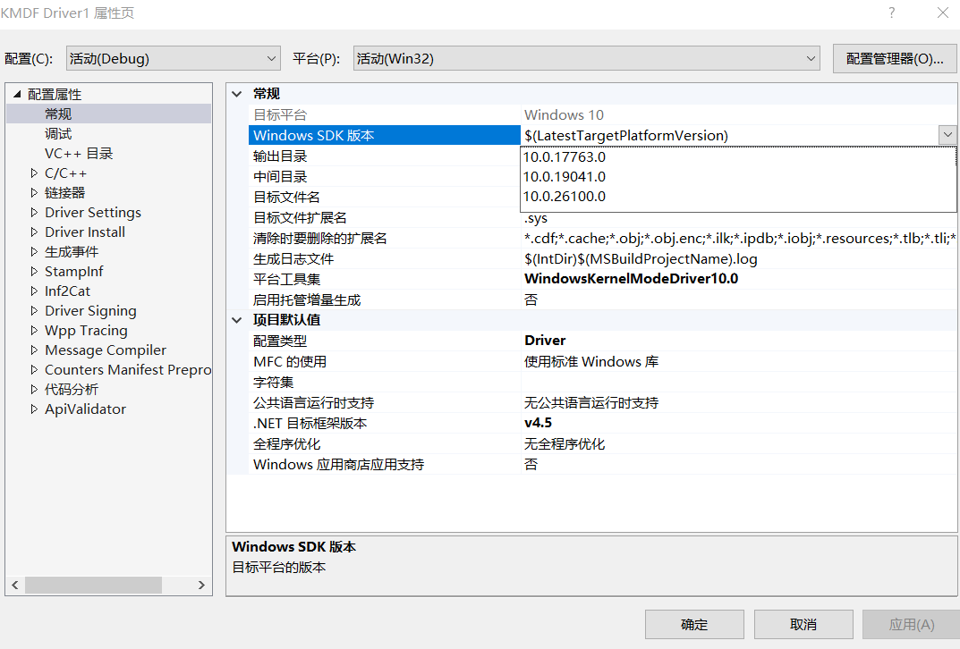Expand the 链接器 tree node arrow
The height and width of the screenshot is (649, 960).
point(34,193)
